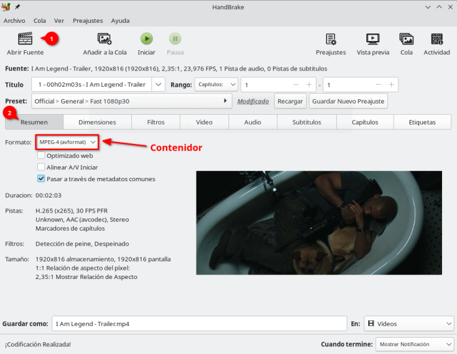Pin window with the pushpin icon
Viewport: 457px width, 354px height.
tap(18, 7)
